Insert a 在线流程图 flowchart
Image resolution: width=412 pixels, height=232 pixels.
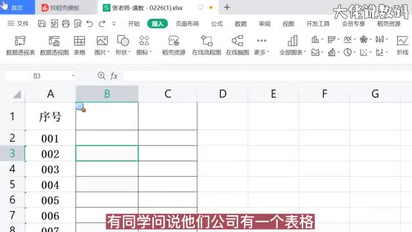(207, 45)
